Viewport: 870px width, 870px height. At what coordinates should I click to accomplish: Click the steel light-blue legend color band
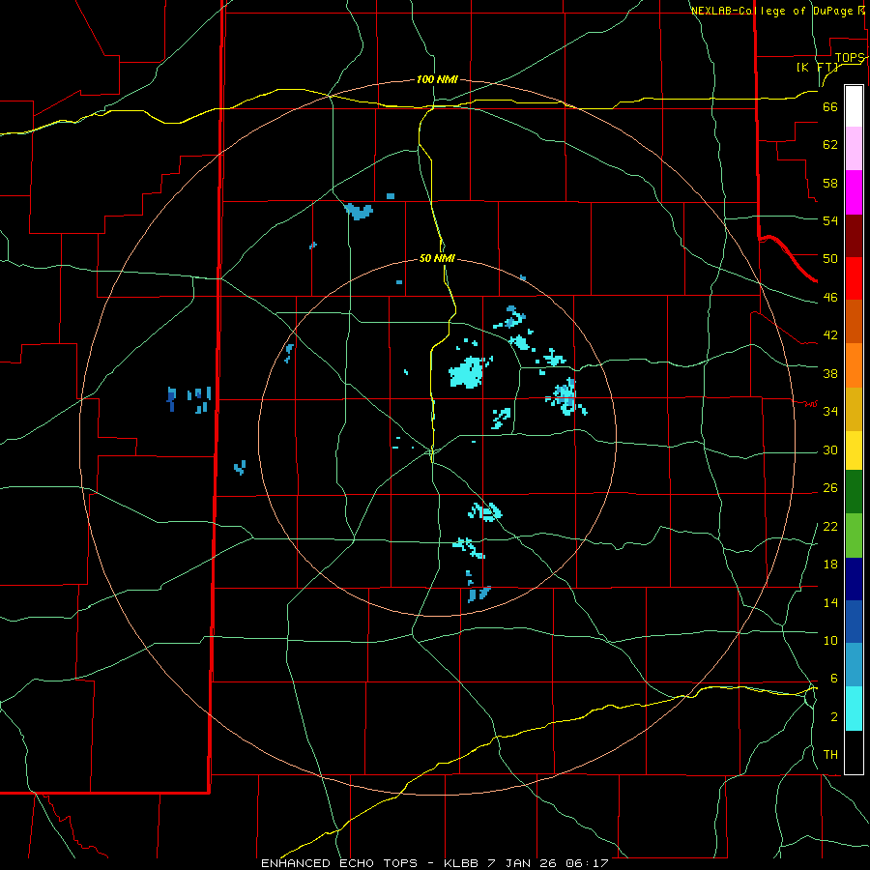tap(854, 665)
